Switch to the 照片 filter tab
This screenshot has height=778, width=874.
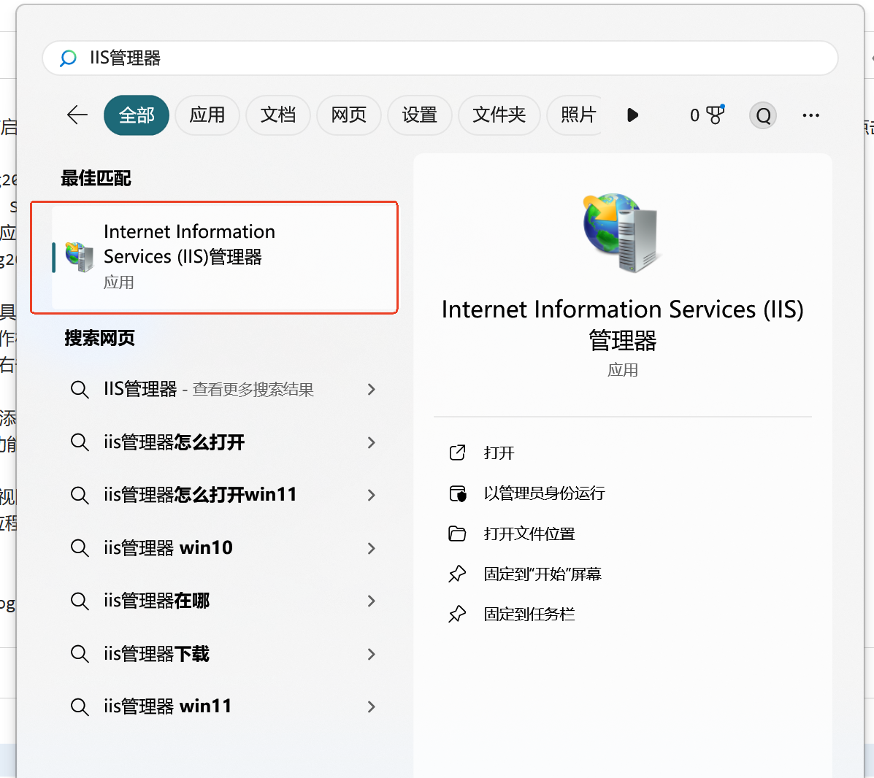click(575, 115)
